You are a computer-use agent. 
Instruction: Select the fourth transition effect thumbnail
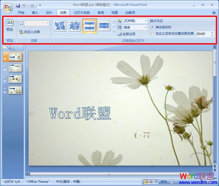pyautogui.click(x=104, y=26)
